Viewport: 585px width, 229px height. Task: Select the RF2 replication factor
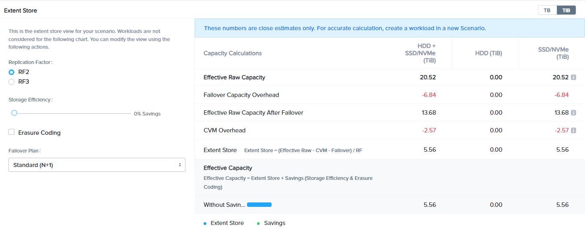(x=12, y=72)
